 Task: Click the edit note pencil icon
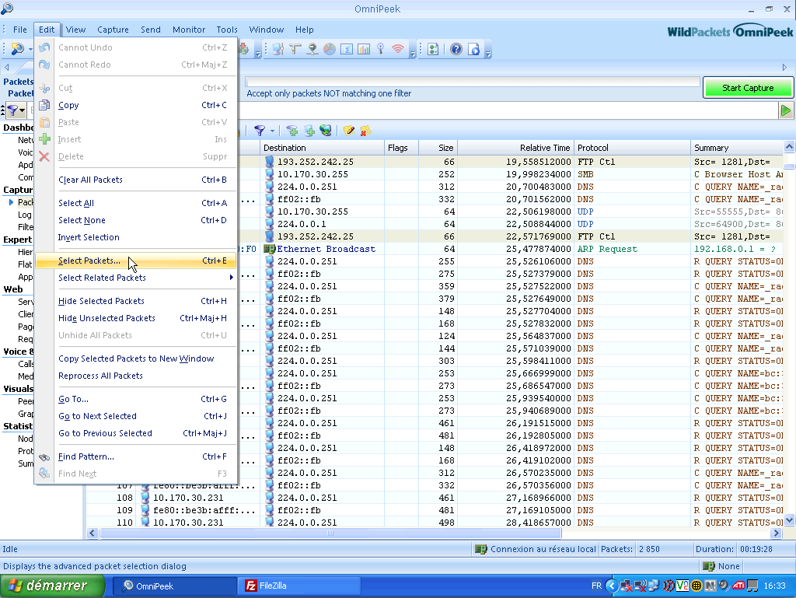coord(349,131)
